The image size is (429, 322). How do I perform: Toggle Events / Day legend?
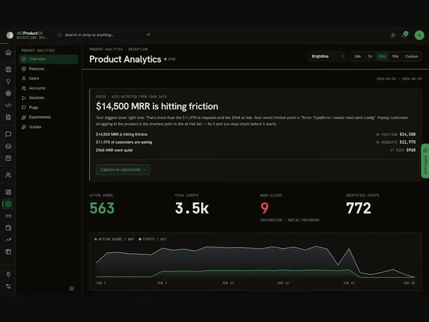coord(153,239)
